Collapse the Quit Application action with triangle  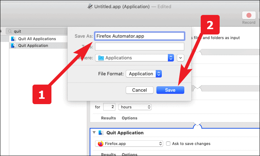point(94,133)
